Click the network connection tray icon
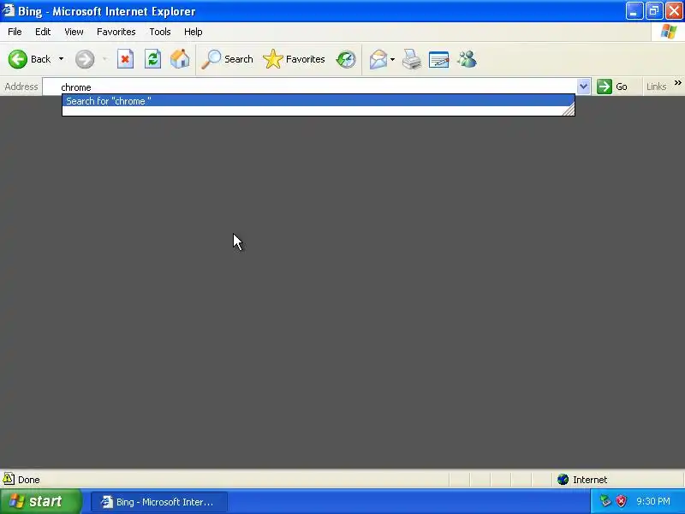The image size is (685, 514). pyautogui.click(x=605, y=501)
